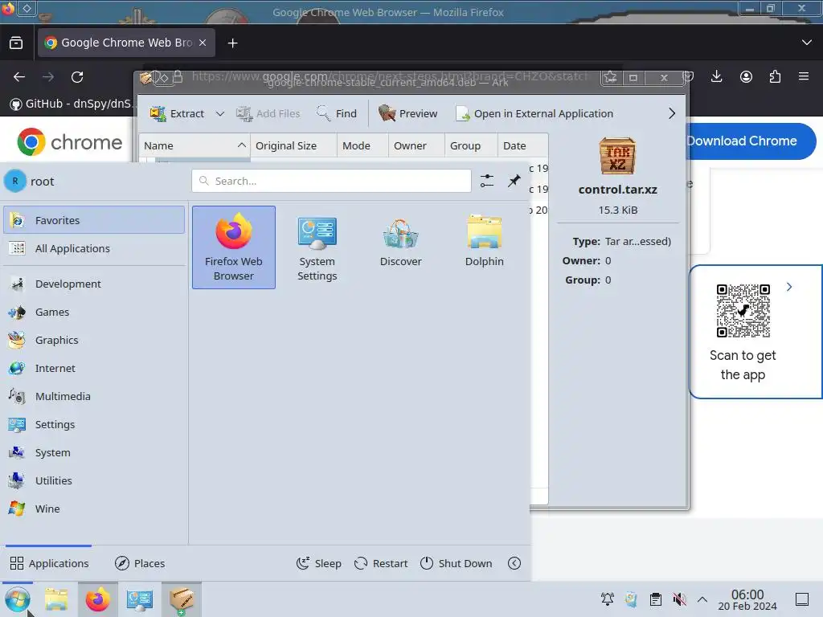Click Preview in Ark toolbar

(407, 113)
